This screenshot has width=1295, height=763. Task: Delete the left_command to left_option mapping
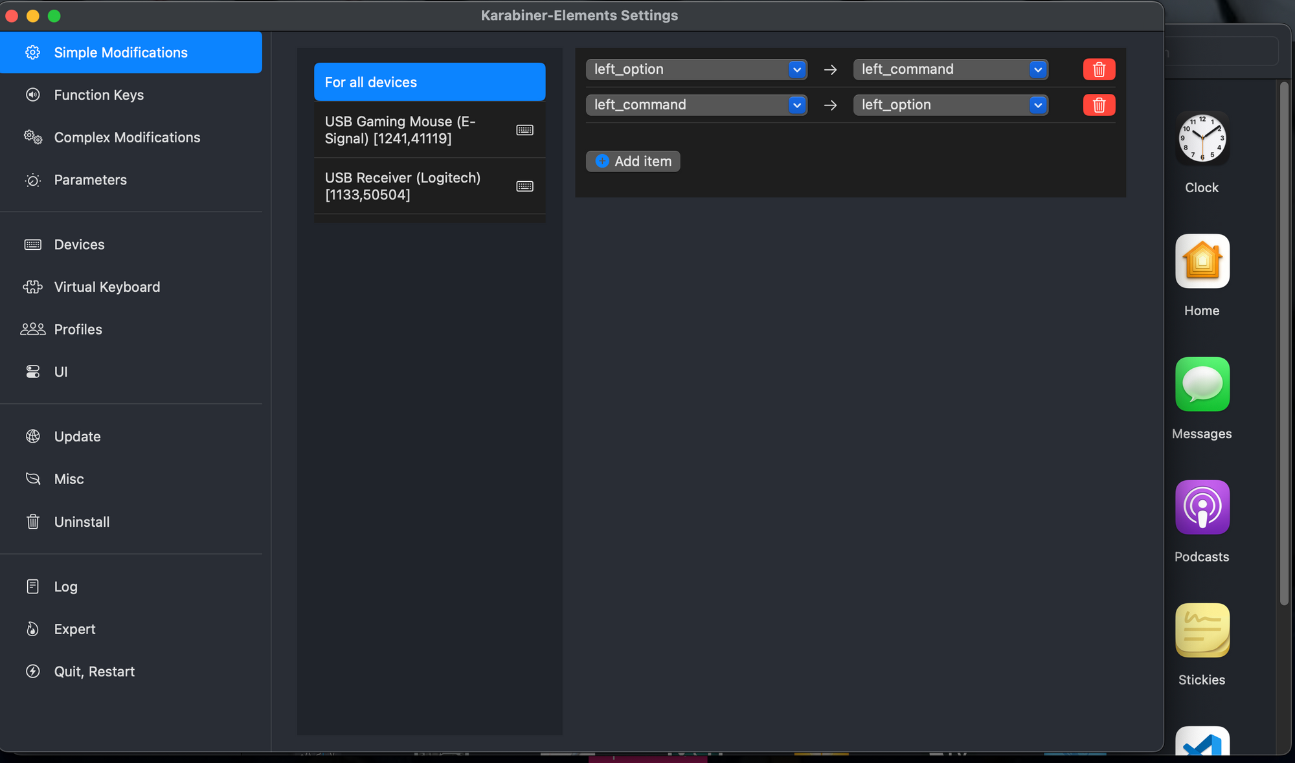[x=1099, y=105]
